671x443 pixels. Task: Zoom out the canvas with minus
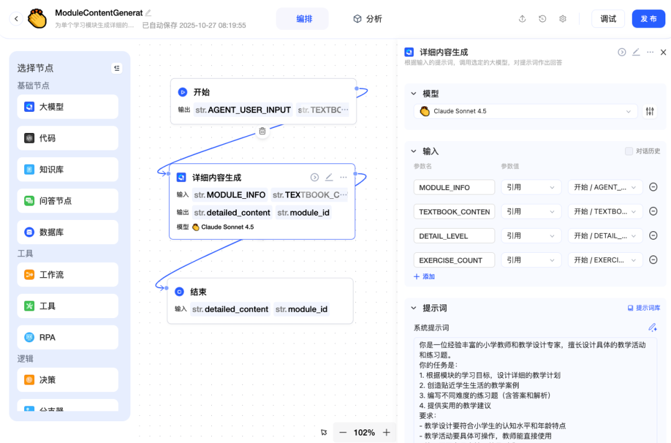pos(343,432)
